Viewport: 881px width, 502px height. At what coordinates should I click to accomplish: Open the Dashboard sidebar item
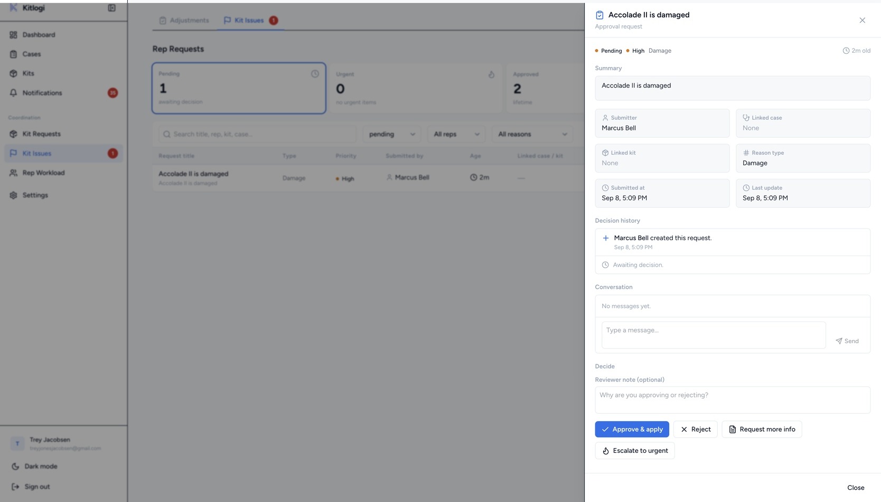[x=63, y=35]
